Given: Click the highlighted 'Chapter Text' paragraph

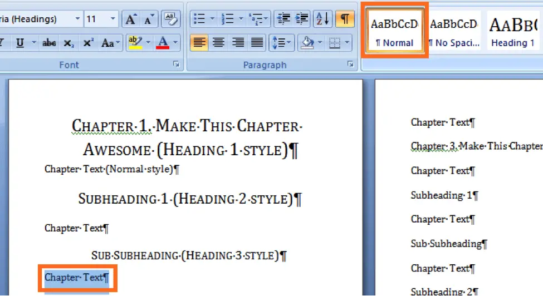Looking at the screenshot, I should pos(76,277).
